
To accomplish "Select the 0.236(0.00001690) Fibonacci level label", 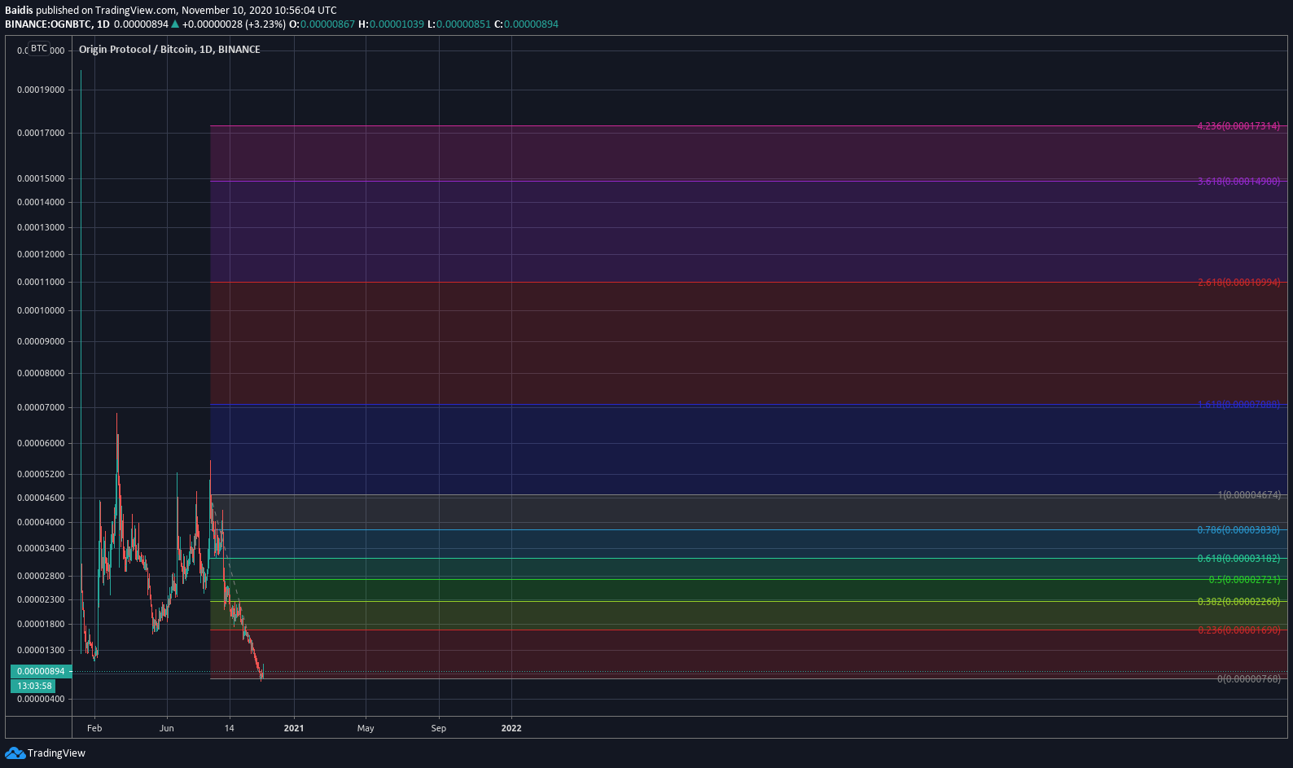I will coord(1238,630).
